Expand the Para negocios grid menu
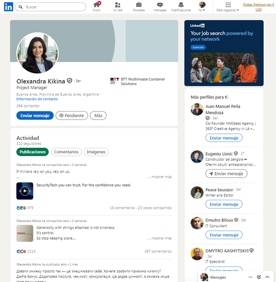 pyautogui.click(x=227, y=7)
